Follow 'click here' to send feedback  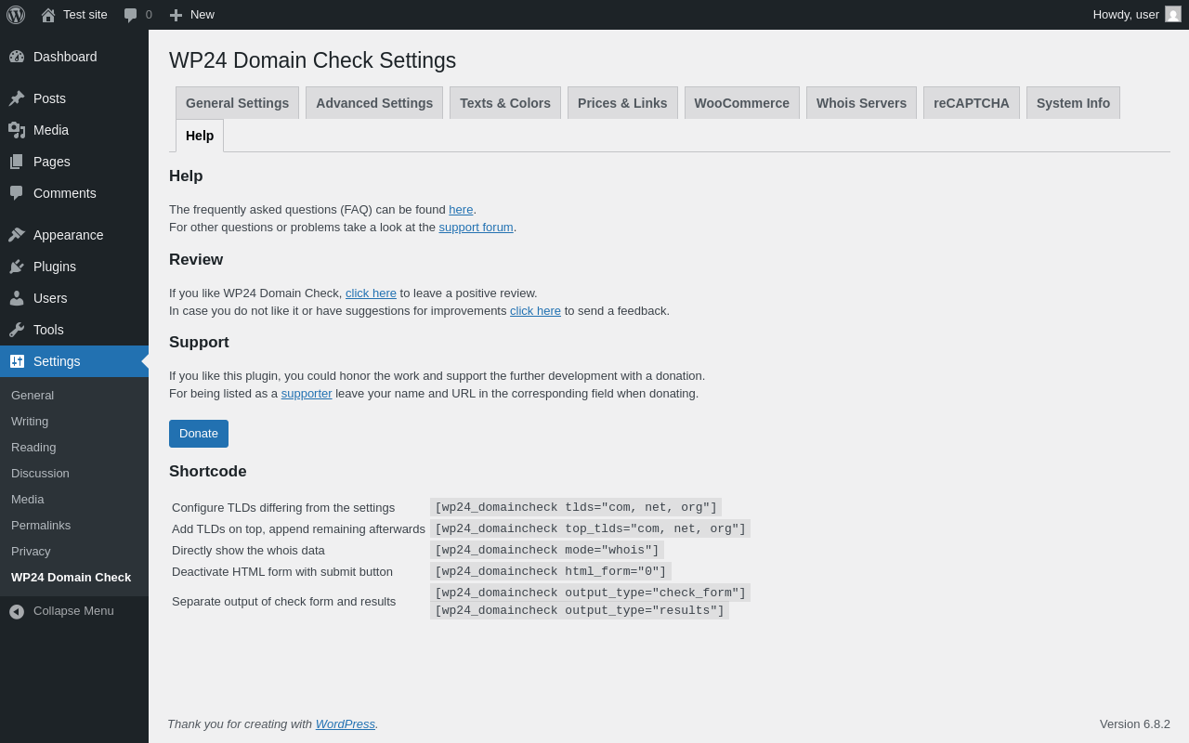click(535, 311)
